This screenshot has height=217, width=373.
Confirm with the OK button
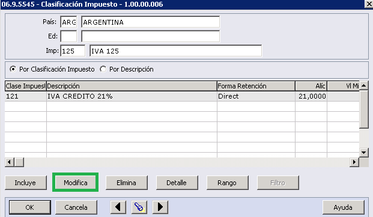(30, 207)
